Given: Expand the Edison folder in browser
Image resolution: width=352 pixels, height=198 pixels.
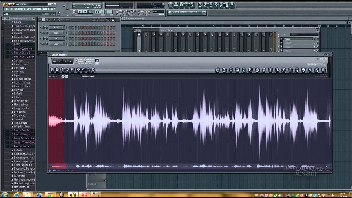Looking at the screenshot, I should (18, 22).
